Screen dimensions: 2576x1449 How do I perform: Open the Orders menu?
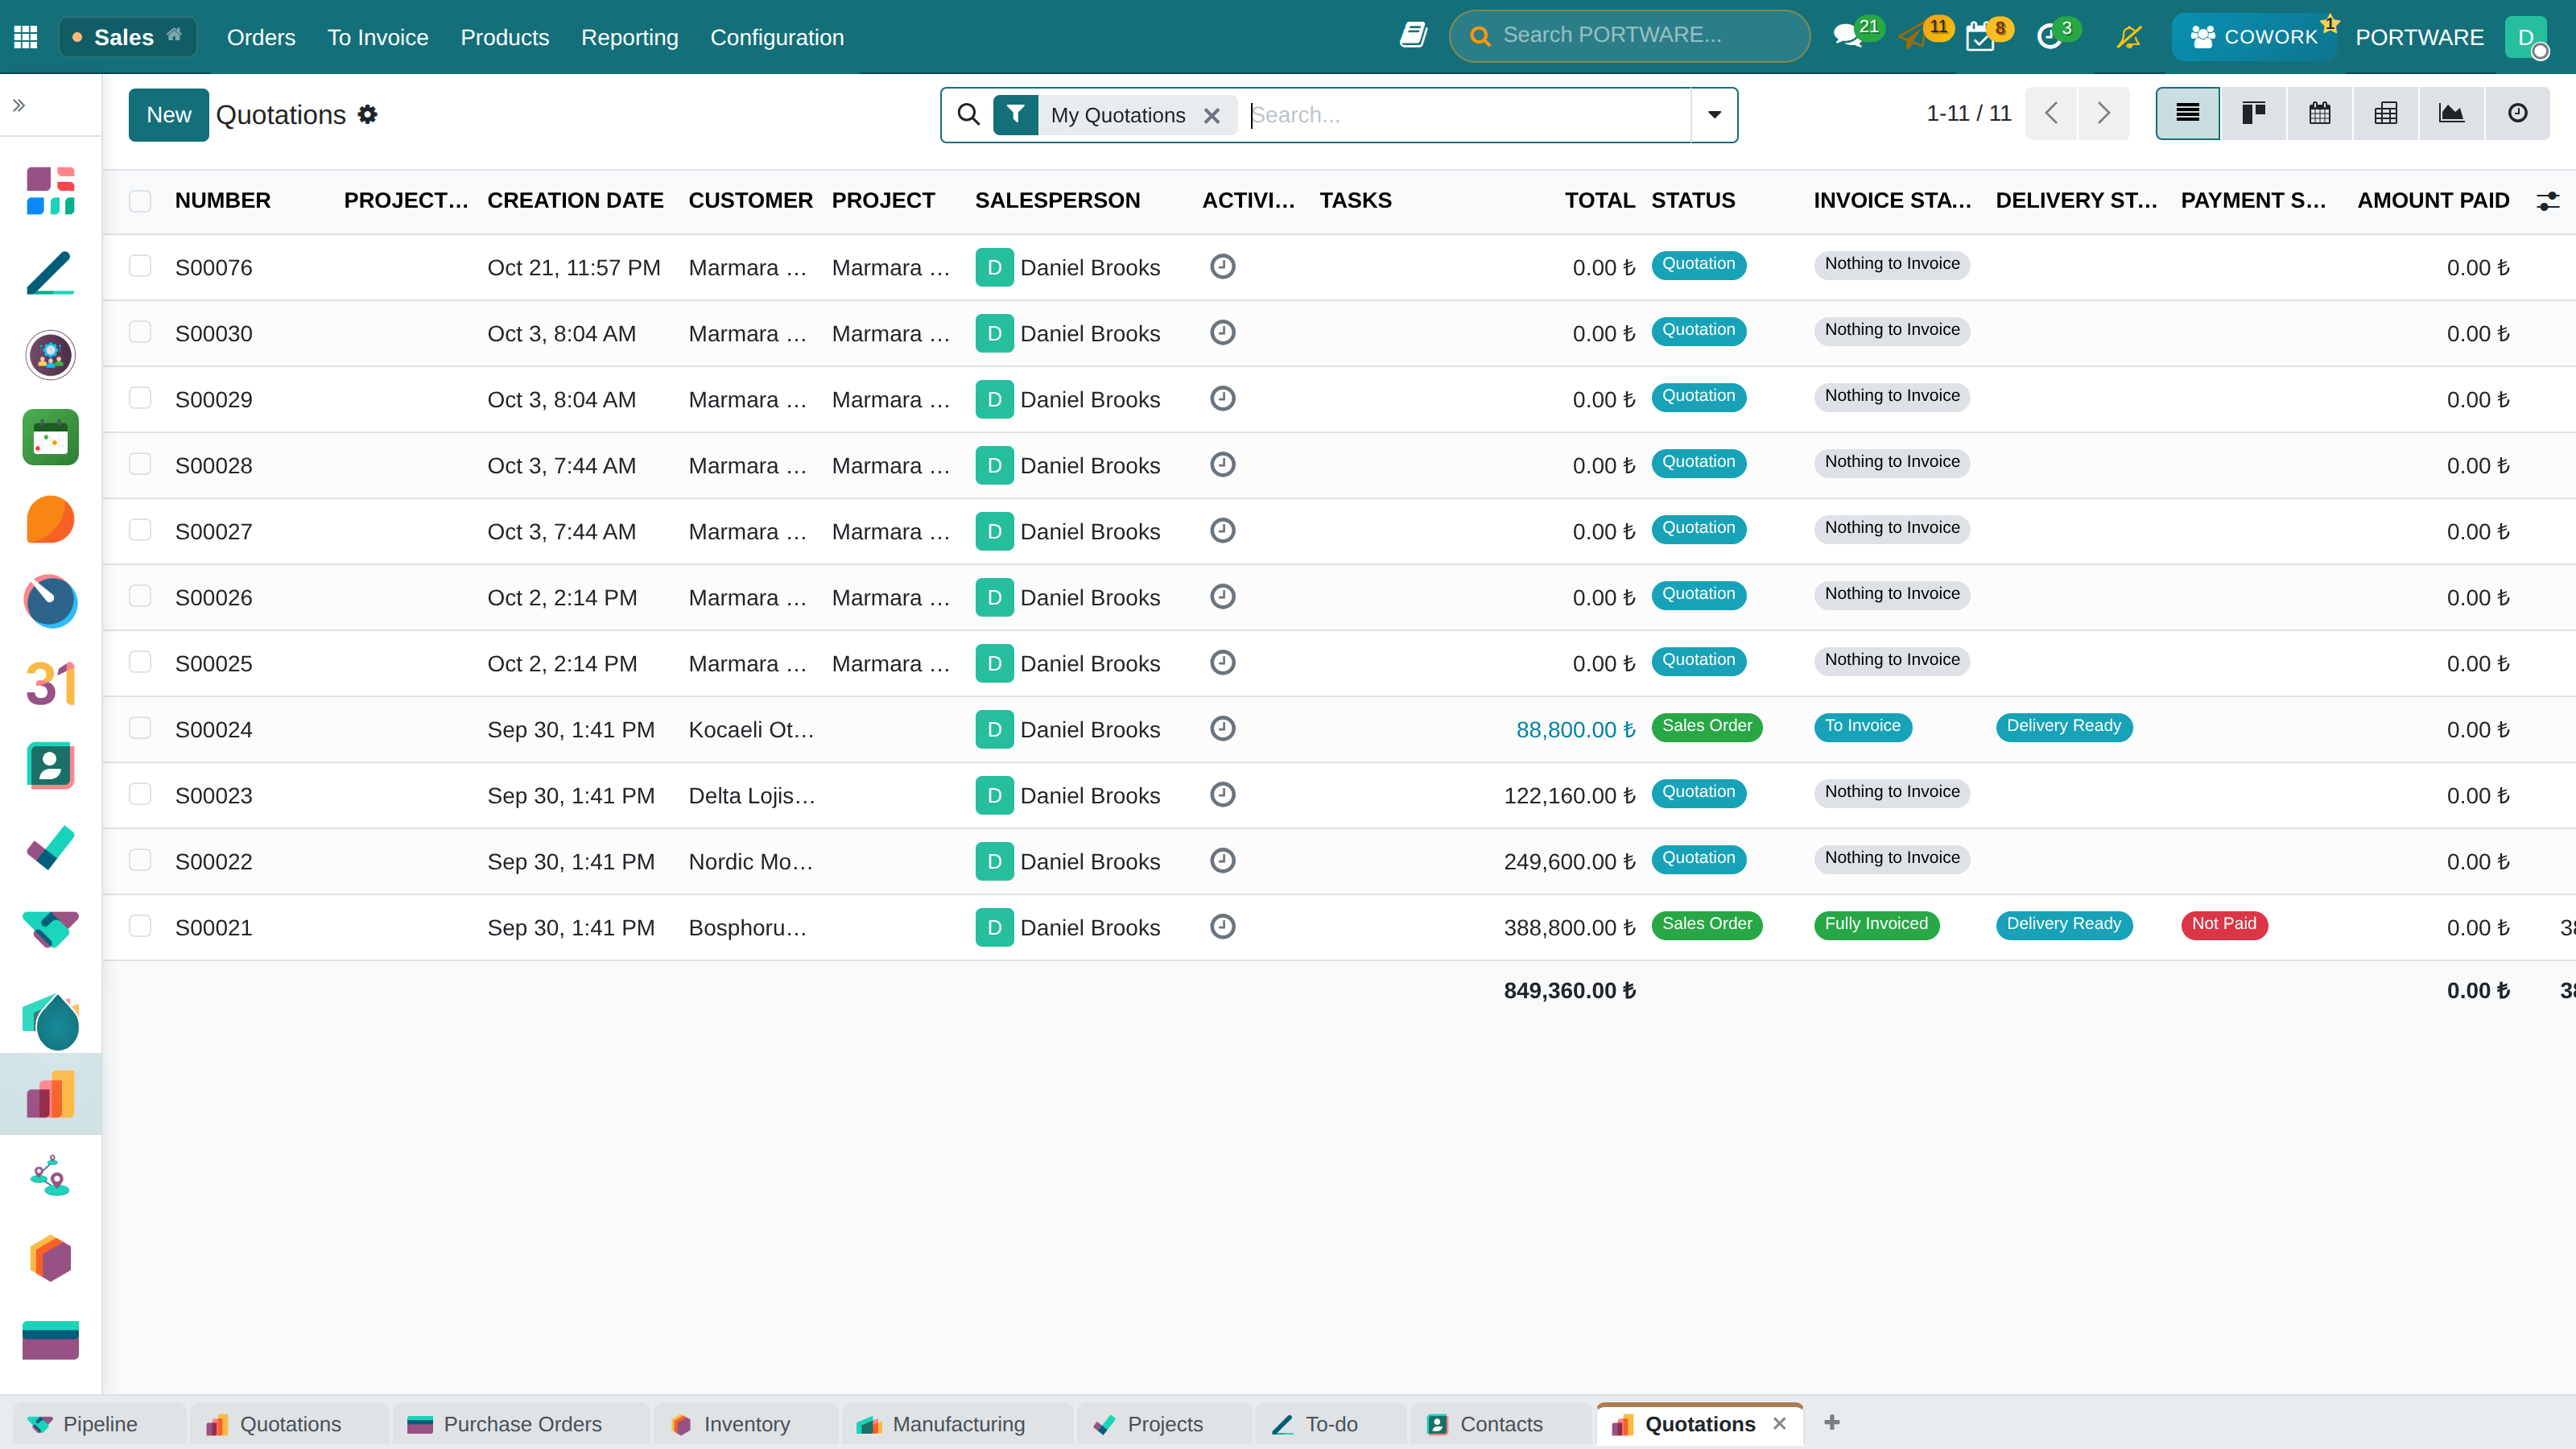(x=261, y=37)
